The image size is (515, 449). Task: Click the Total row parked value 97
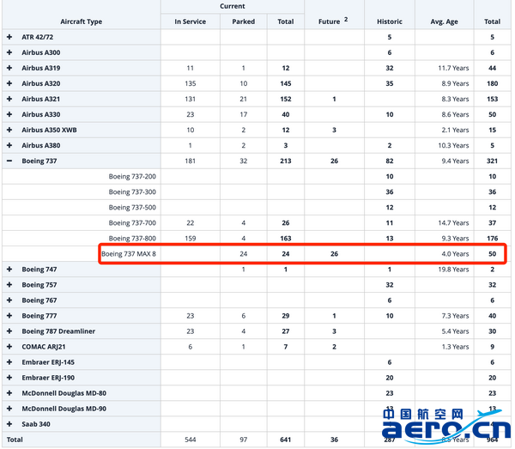click(244, 440)
